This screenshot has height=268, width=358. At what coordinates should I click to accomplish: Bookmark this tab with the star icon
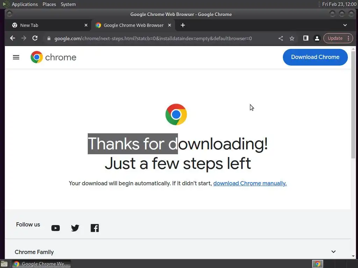click(x=292, y=38)
